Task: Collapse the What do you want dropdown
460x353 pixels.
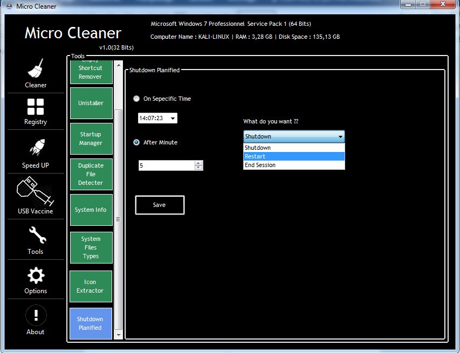Action: (340, 137)
